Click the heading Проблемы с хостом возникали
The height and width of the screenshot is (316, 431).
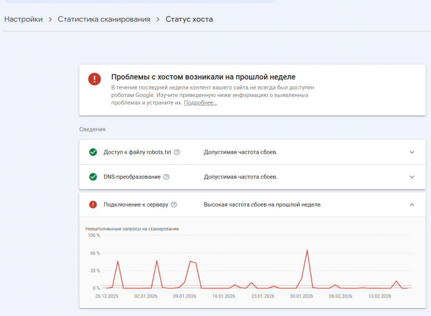coord(203,77)
